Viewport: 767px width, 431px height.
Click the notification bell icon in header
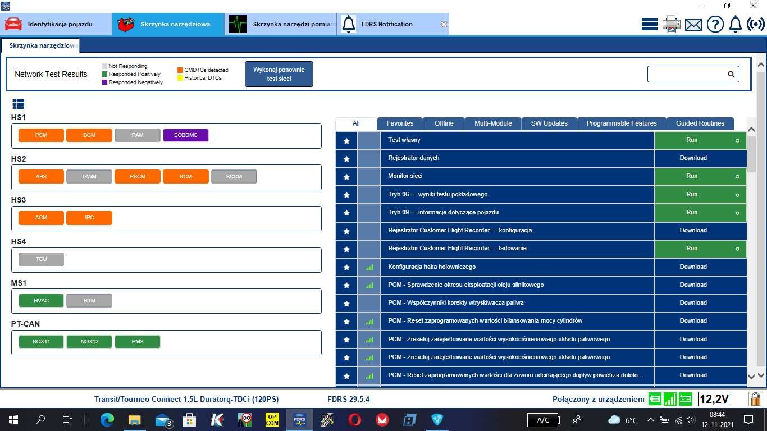click(x=736, y=24)
